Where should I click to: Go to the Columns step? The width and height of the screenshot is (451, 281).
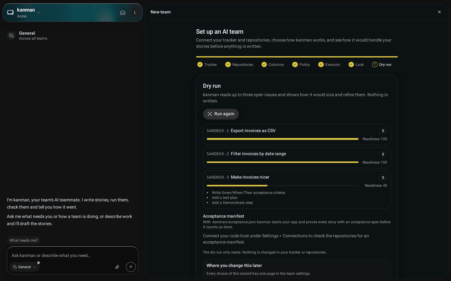[273, 65]
